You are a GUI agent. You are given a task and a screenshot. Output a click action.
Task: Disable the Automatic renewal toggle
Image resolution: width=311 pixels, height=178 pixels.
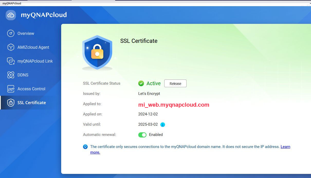(x=142, y=135)
